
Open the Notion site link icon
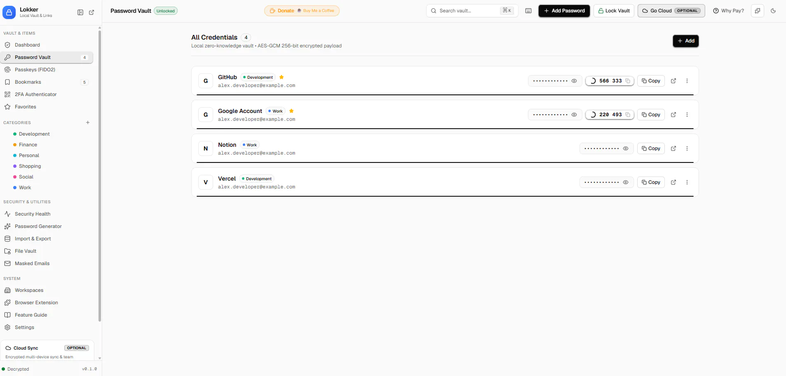tap(673, 148)
